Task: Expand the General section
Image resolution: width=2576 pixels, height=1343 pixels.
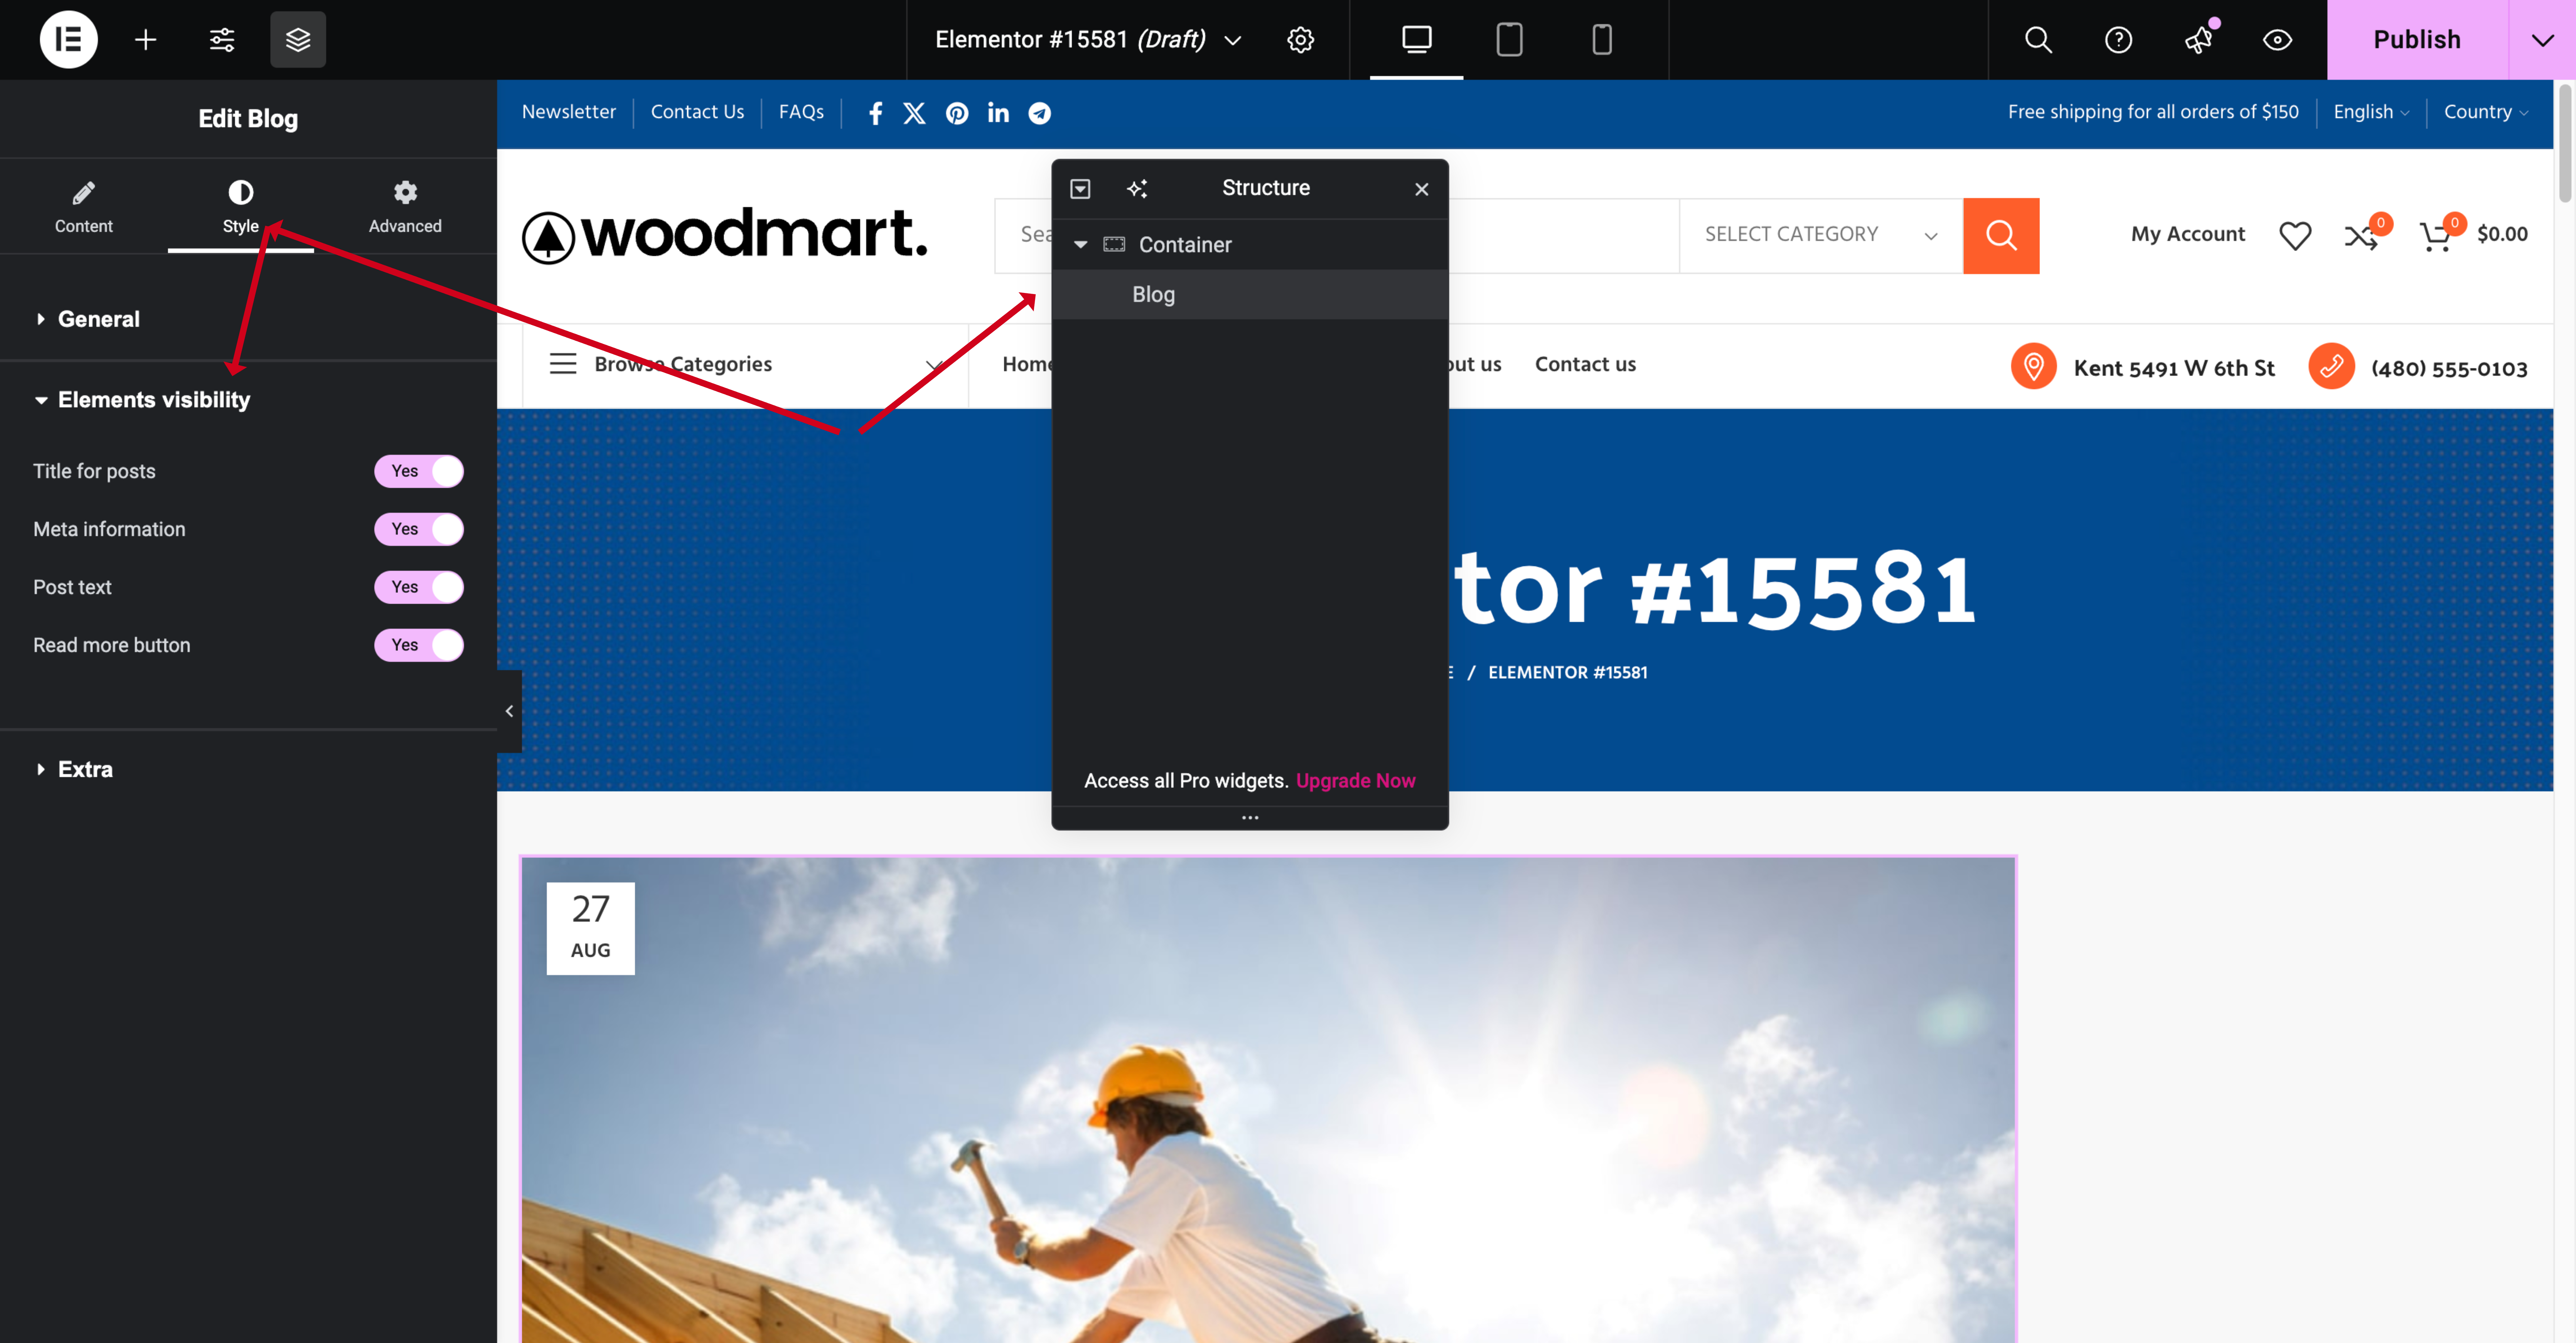Action: click(248, 319)
